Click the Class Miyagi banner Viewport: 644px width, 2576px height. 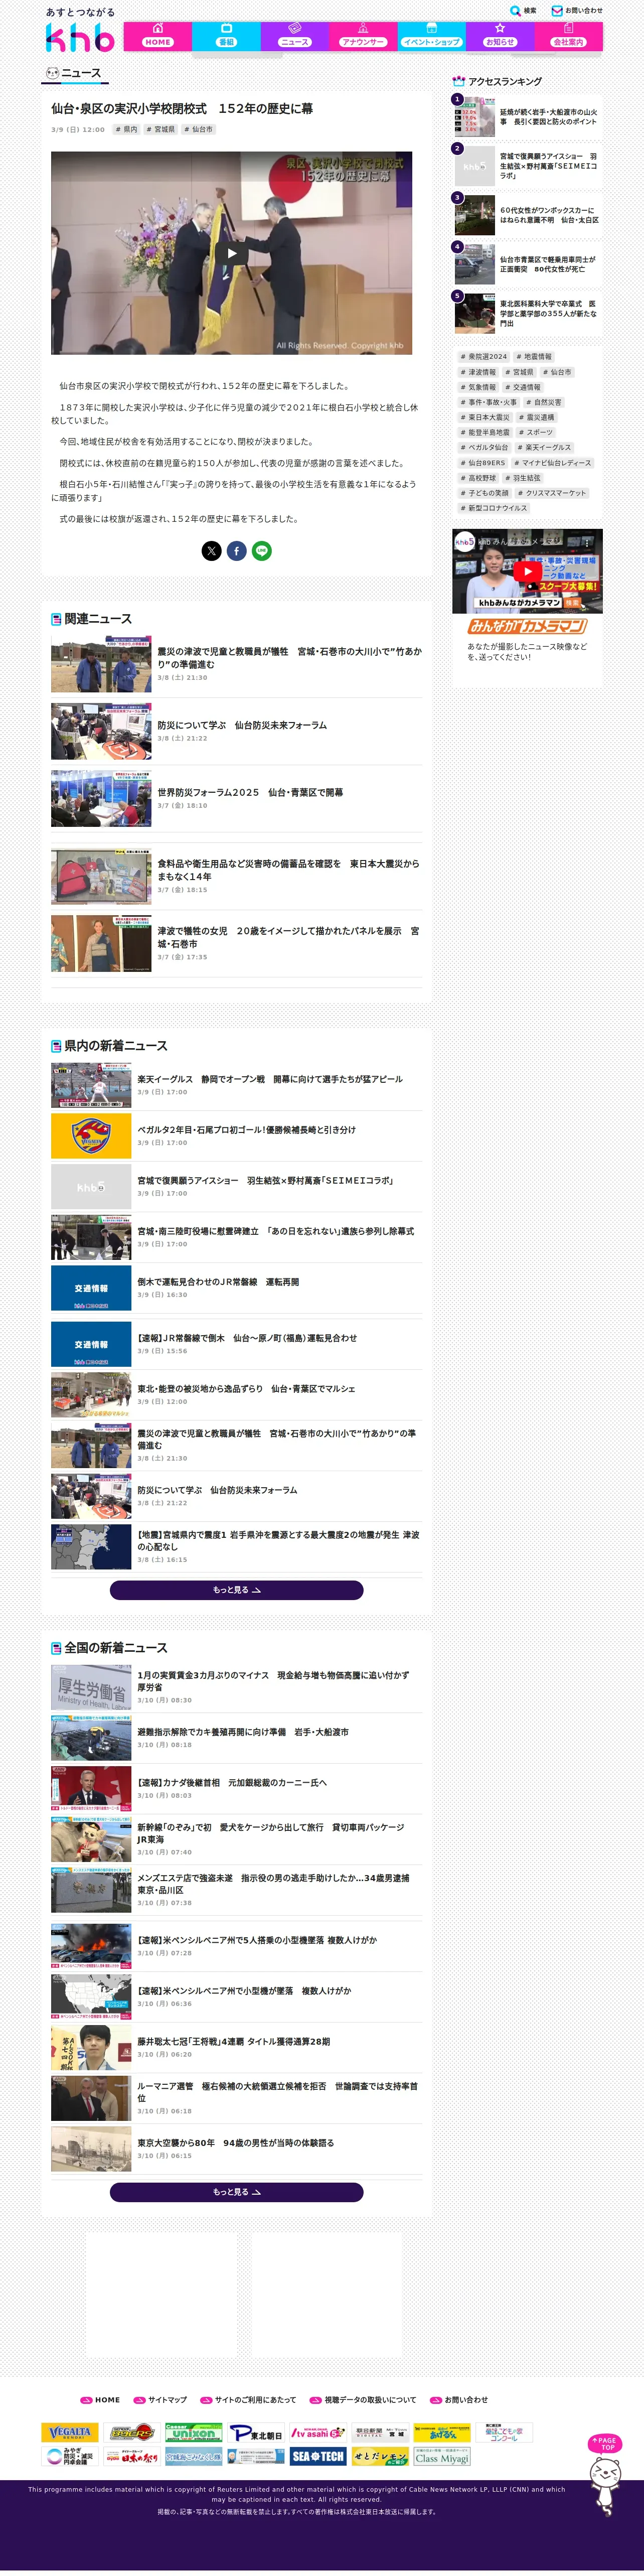[x=441, y=2457]
